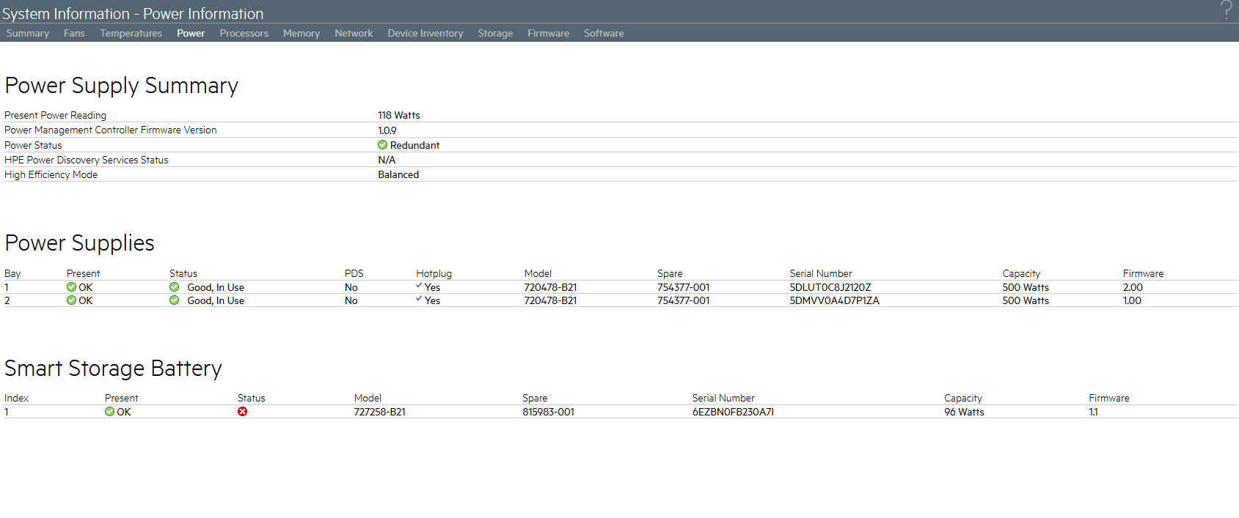Open the Fans tab

click(74, 33)
